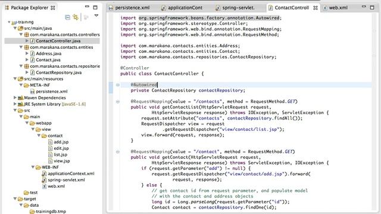
Task: Click persistence.xml file icon in tree
Action: click(x=32, y=92)
